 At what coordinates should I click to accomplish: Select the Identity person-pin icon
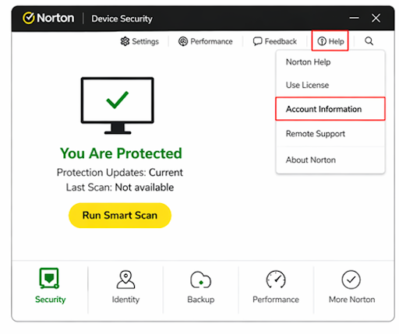[x=125, y=280]
